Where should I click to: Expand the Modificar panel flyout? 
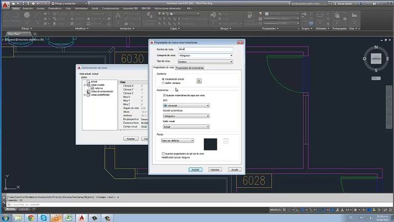click(x=82, y=28)
